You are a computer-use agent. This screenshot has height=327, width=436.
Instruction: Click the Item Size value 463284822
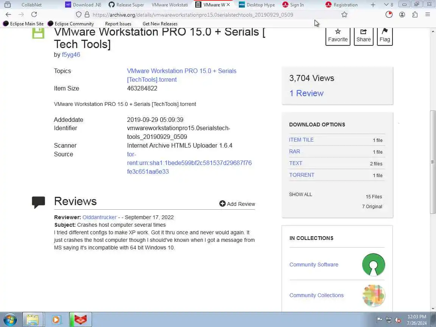click(x=142, y=88)
